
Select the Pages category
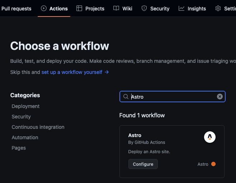[19, 148]
